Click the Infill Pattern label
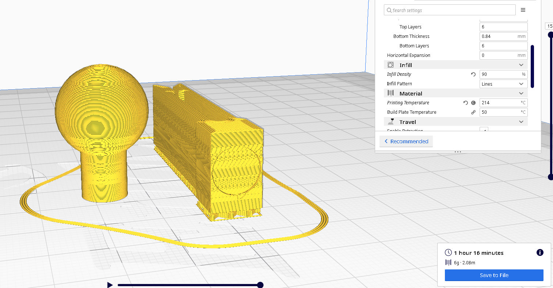The width and height of the screenshot is (553, 288). pyautogui.click(x=399, y=84)
